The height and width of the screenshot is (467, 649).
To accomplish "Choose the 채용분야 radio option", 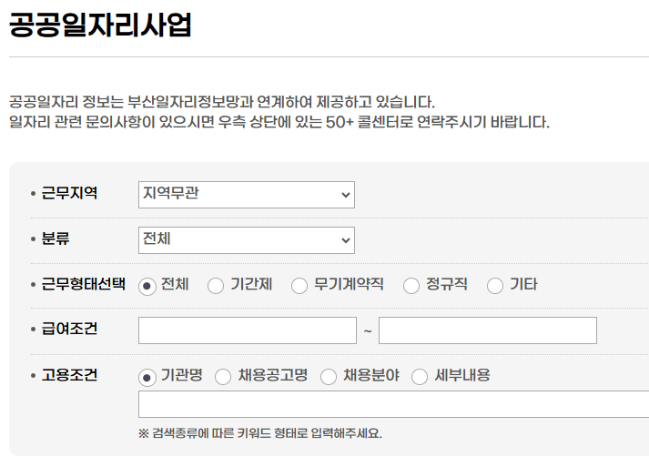I will coord(329,377).
